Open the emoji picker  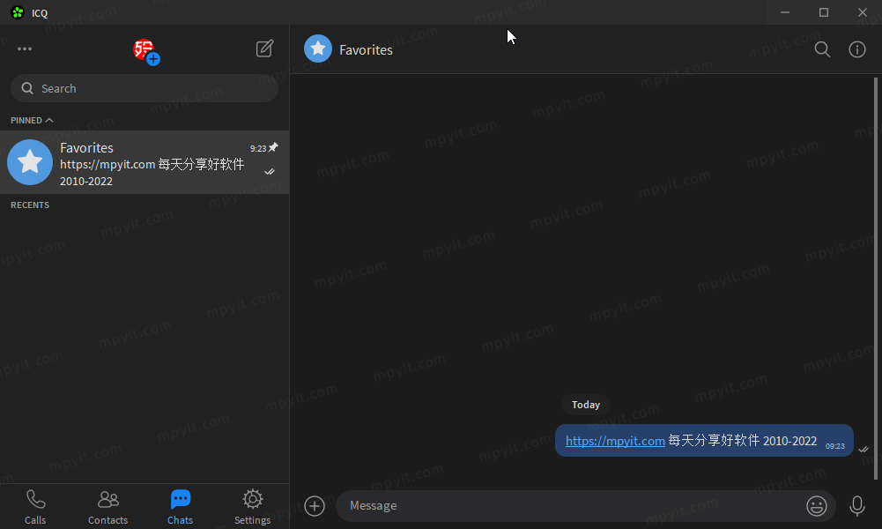point(816,506)
